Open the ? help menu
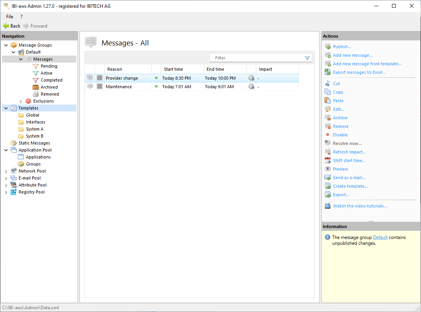The image size is (421, 312). click(21, 17)
